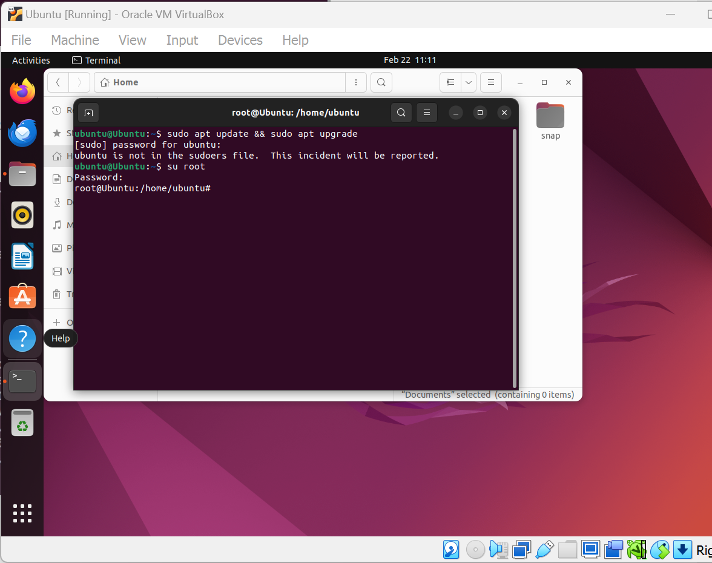Click the VirtualBox USB indicator
This screenshot has height=563, width=712.
click(545, 550)
